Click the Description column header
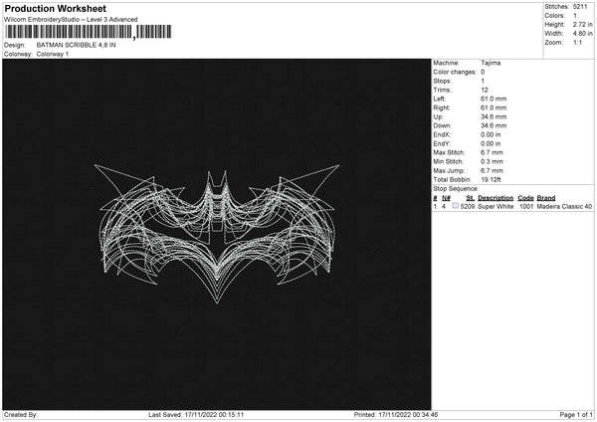Image resolution: width=597 pixels, height=422 pixels. 496,198
